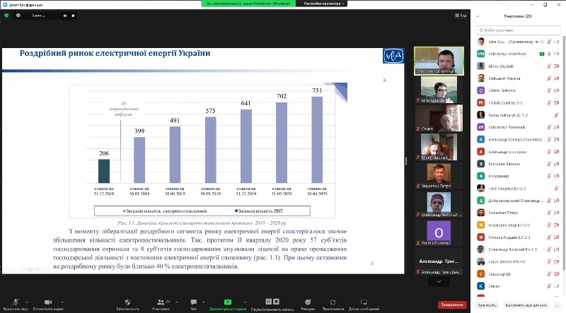Image resolution: width=566 pixels, height=313 pixels.
Task: Toggle video for Alona Shyshak
Action: [557, 66]
